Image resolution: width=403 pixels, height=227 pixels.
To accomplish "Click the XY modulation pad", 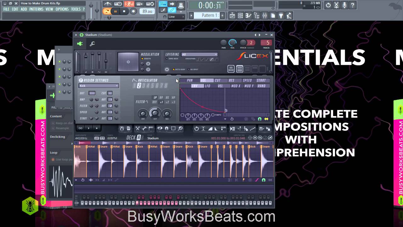I will tap(128, 62).
